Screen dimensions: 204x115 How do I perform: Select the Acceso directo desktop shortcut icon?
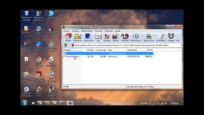coord(51,92)
